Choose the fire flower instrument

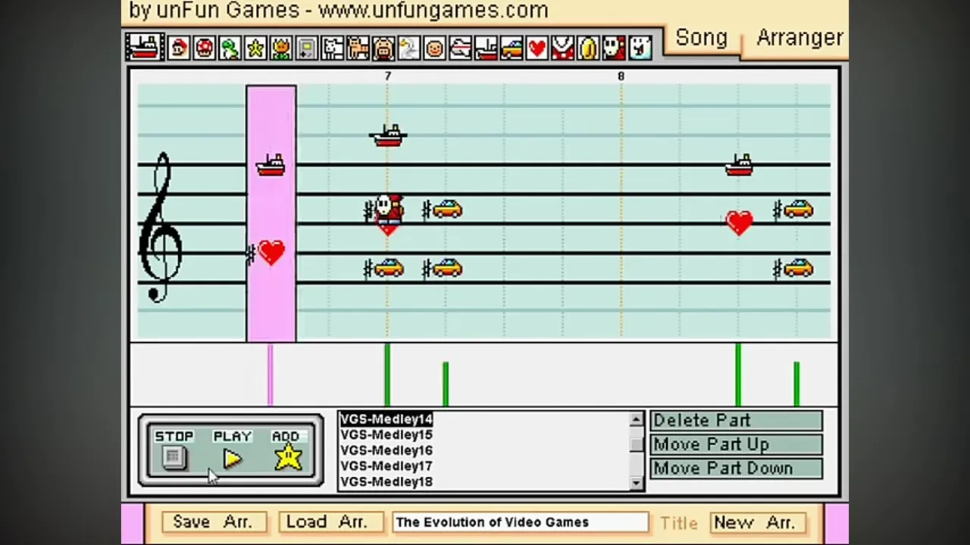281,48
